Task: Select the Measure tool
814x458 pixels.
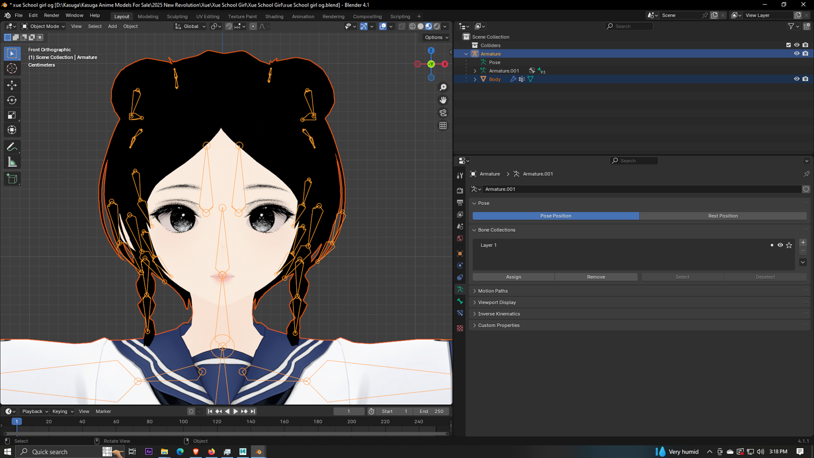Action: click(12, 162)
